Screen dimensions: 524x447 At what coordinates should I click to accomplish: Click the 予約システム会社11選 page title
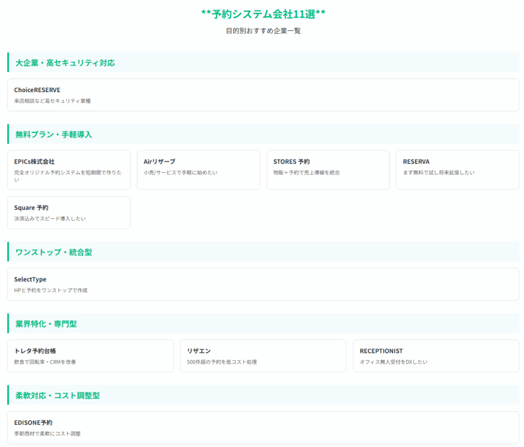(x=263, y=14)
